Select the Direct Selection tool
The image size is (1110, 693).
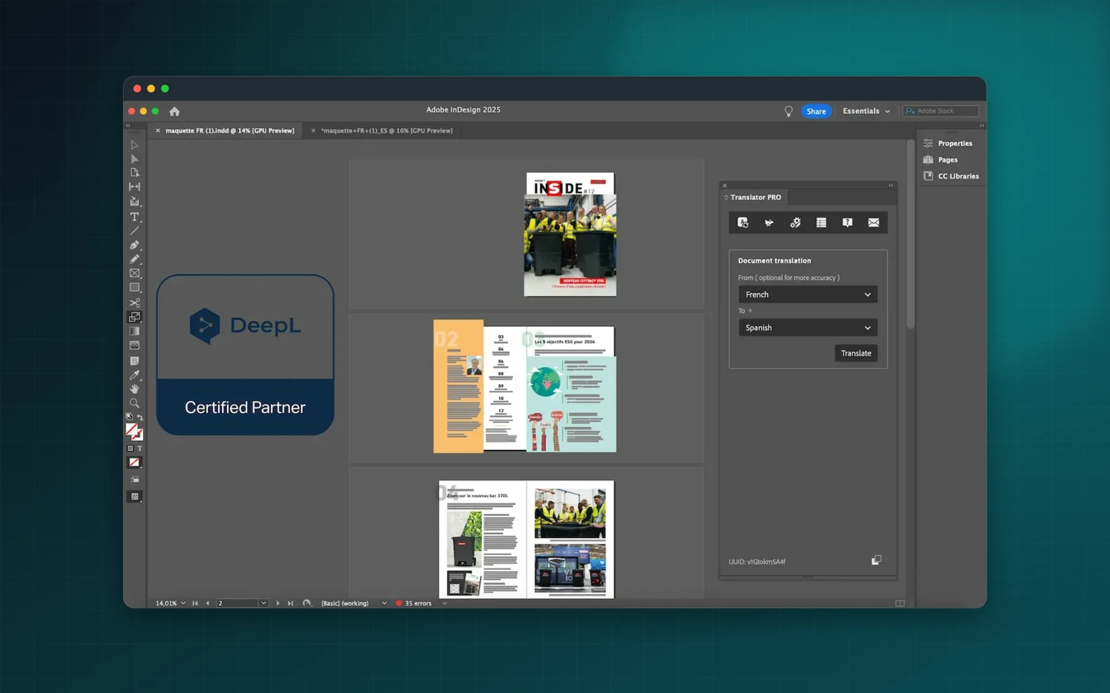(x=134, y=159)
